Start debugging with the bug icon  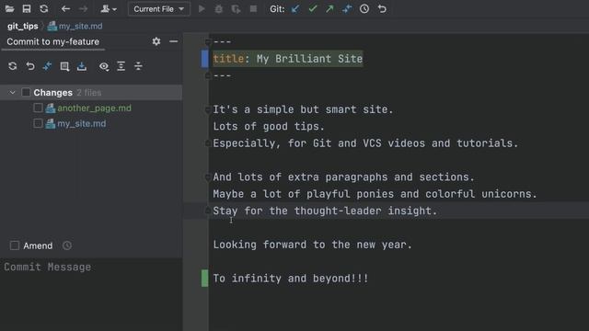[219, 8]
